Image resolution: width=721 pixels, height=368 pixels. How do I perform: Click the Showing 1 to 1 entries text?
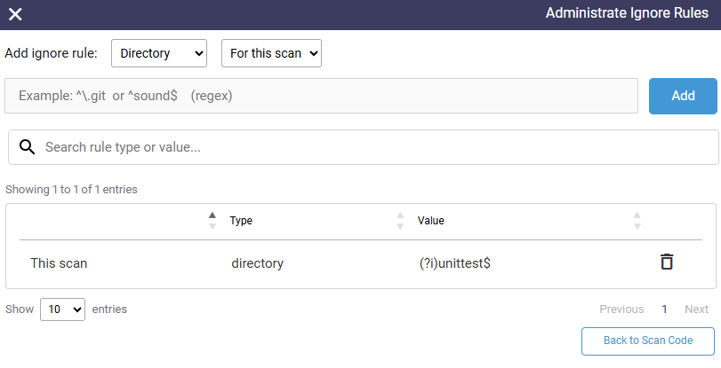pos(71,190)
